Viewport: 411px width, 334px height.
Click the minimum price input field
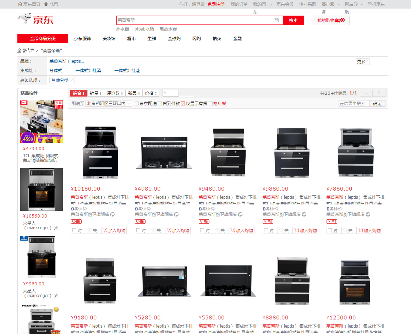click(171, 93)
